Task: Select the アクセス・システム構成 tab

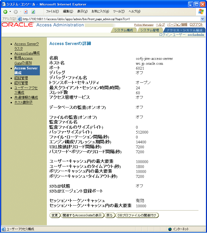Action: click(184, 30)
